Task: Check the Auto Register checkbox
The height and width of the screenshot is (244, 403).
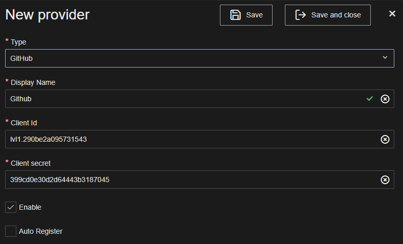Action: coord(11,231)
